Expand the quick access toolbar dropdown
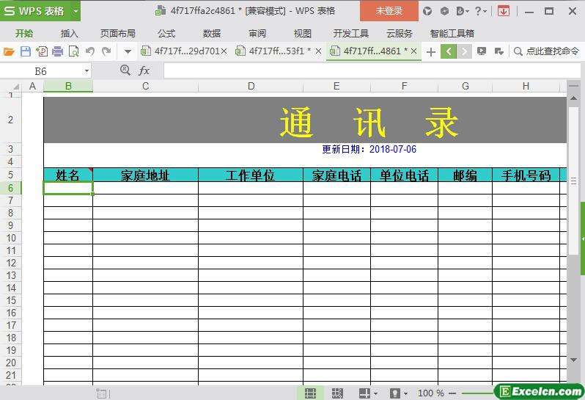 tap(128, 51)
